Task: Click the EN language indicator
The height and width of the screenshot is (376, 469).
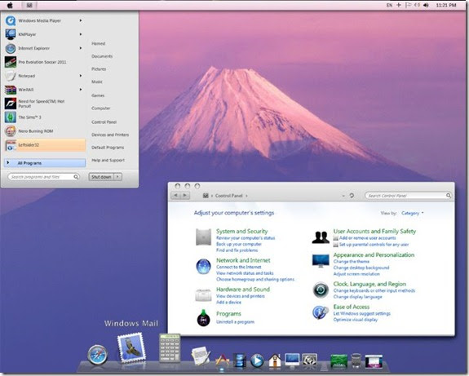Action: click(389, 5)
